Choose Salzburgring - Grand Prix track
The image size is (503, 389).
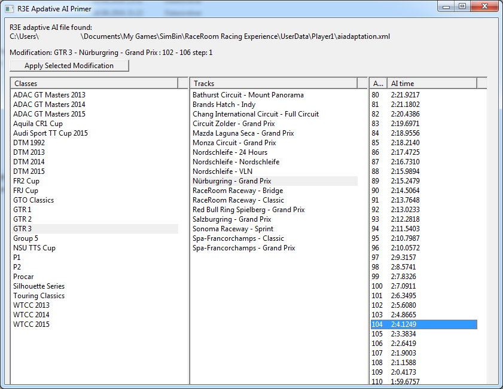[x=275, y=219]
